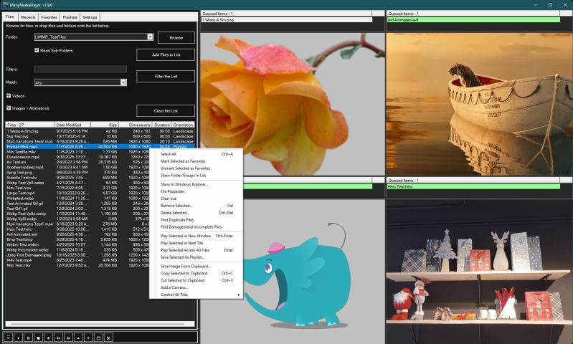
Task: Click the progress bar above the rose image
Action: pyautogui.click(x=287, y=20)
